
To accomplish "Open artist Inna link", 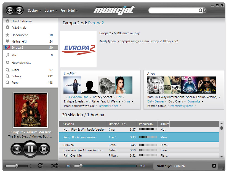I will 127,101.
